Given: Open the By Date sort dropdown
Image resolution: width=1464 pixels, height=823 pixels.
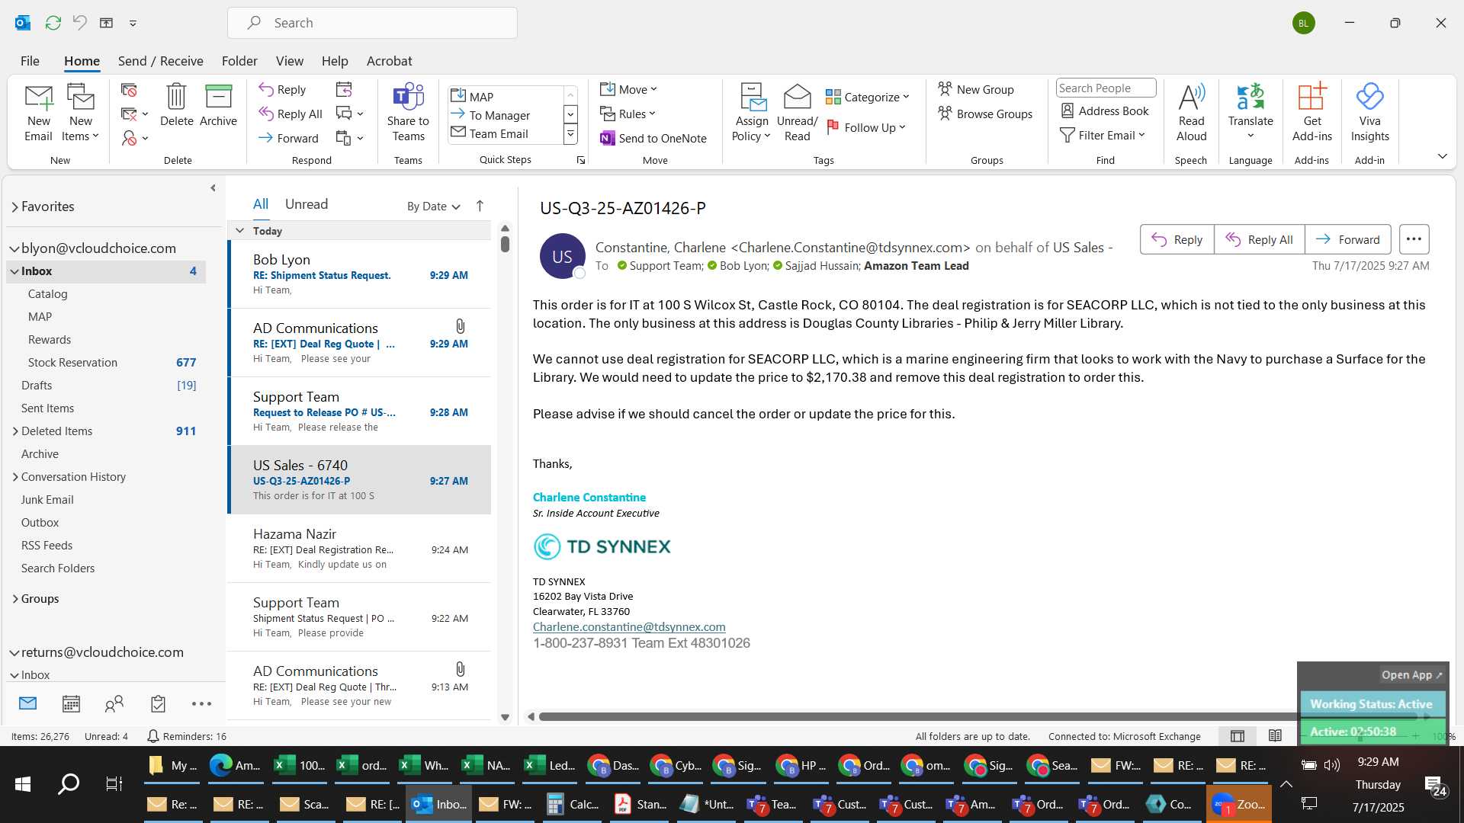Looking at the screenshot, I should (433, 206).
